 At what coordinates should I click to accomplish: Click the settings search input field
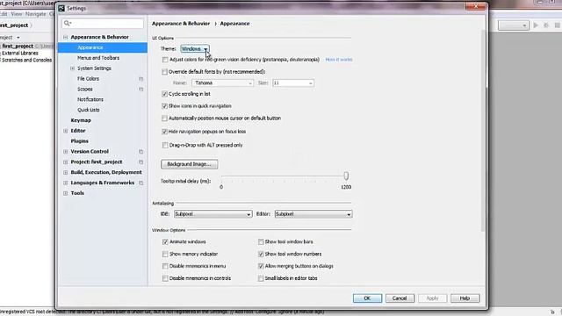pos(103,24)
